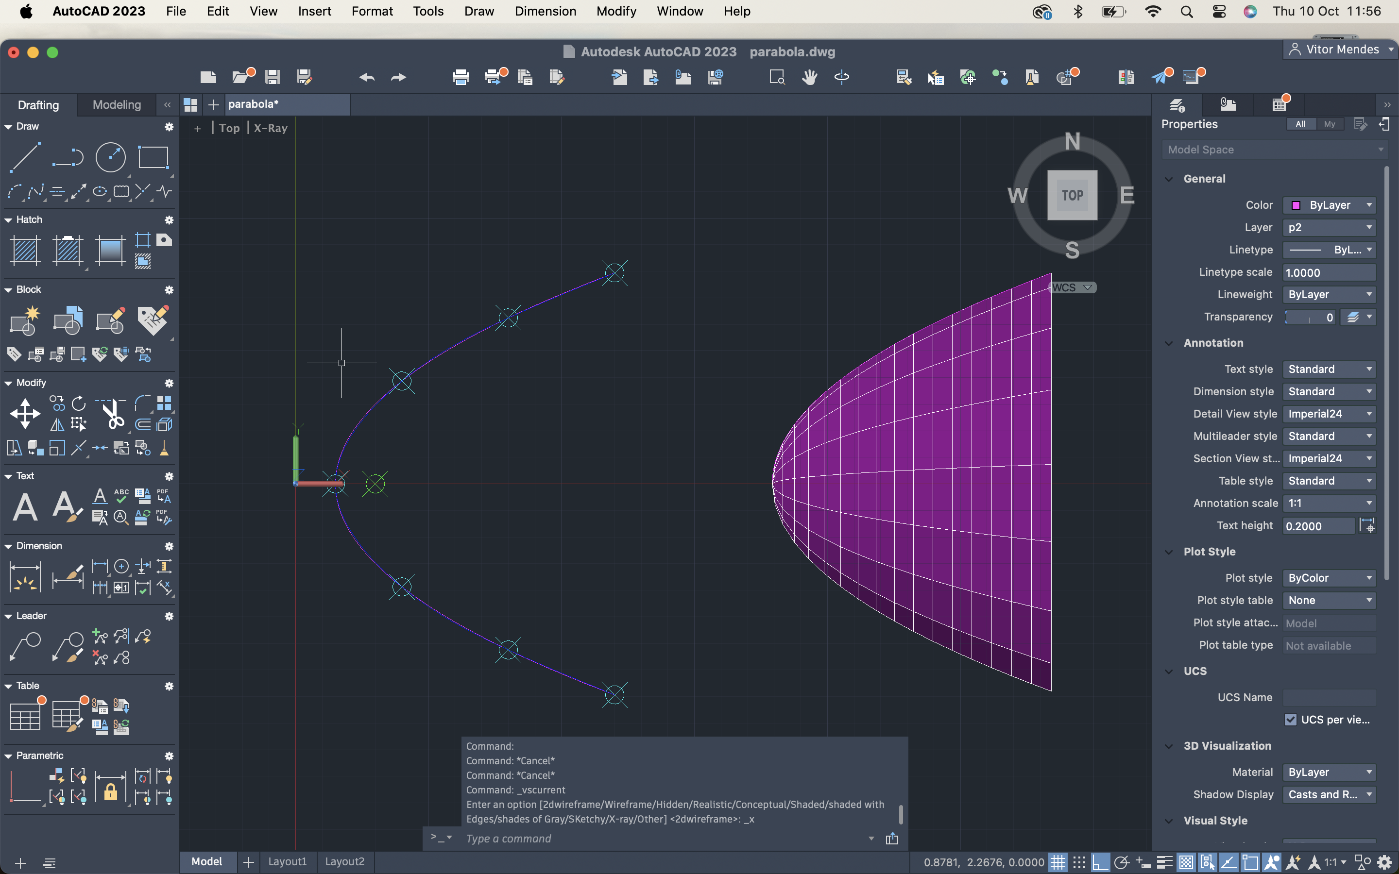The image size is (1399, 874).
Task: Select the Multileader tool
Action: 25,647
